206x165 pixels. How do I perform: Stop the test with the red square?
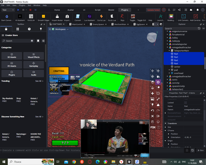tap(30, 10)
